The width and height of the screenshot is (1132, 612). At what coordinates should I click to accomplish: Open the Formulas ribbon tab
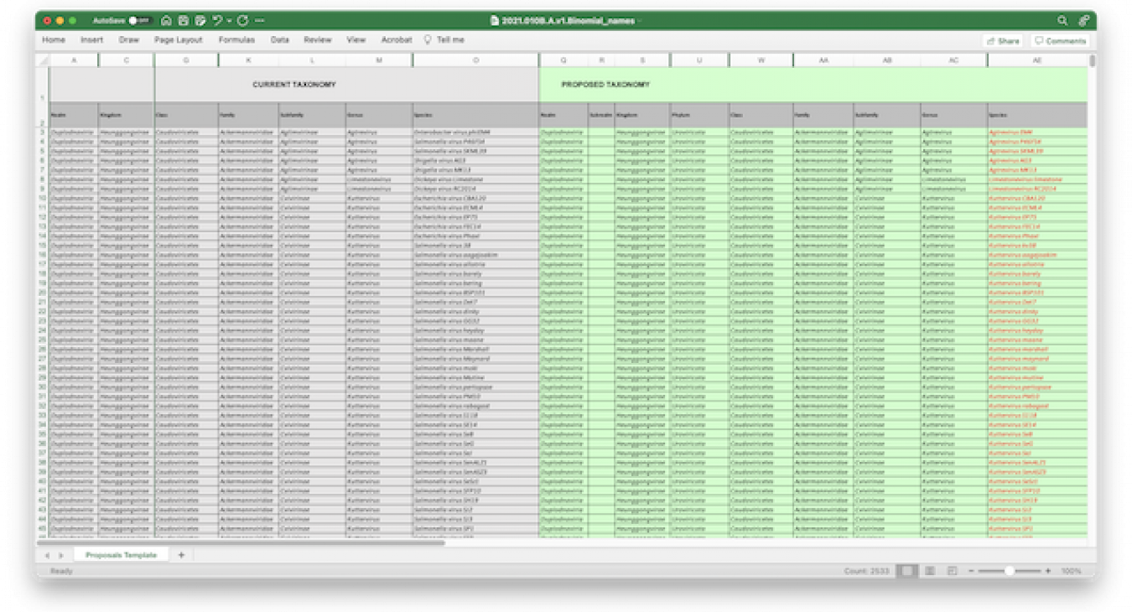tap(236, 39)
